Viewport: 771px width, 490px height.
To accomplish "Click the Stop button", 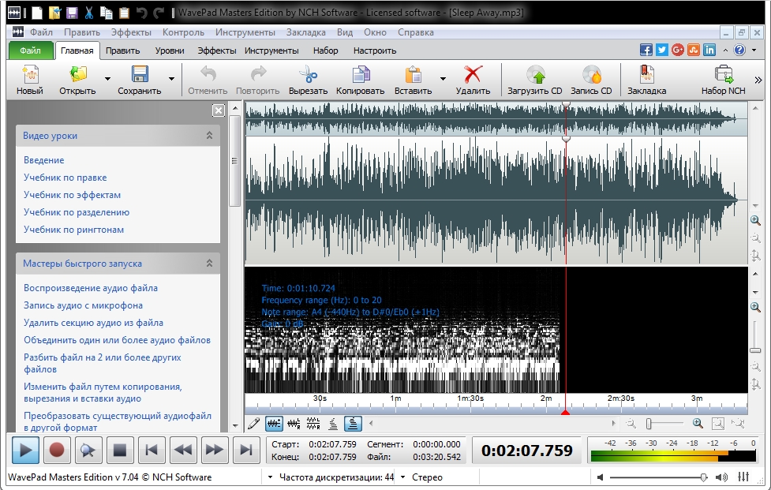I will pos(119,450).
